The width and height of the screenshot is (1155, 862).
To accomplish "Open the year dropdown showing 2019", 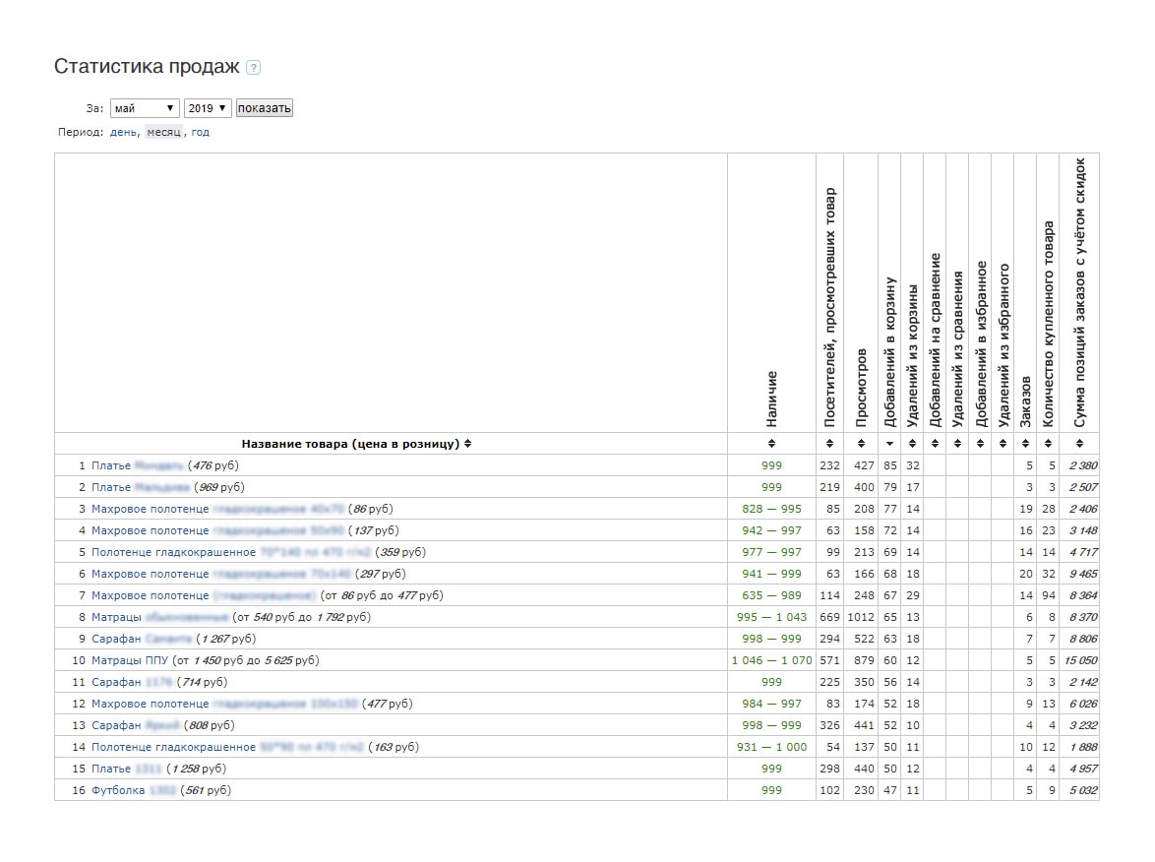I will pyautogui.click(x=208, y=108).
